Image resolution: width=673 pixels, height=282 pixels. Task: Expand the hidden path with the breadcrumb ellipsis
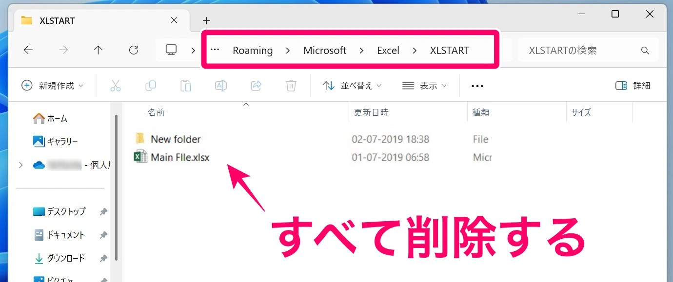tap(215, 50)
